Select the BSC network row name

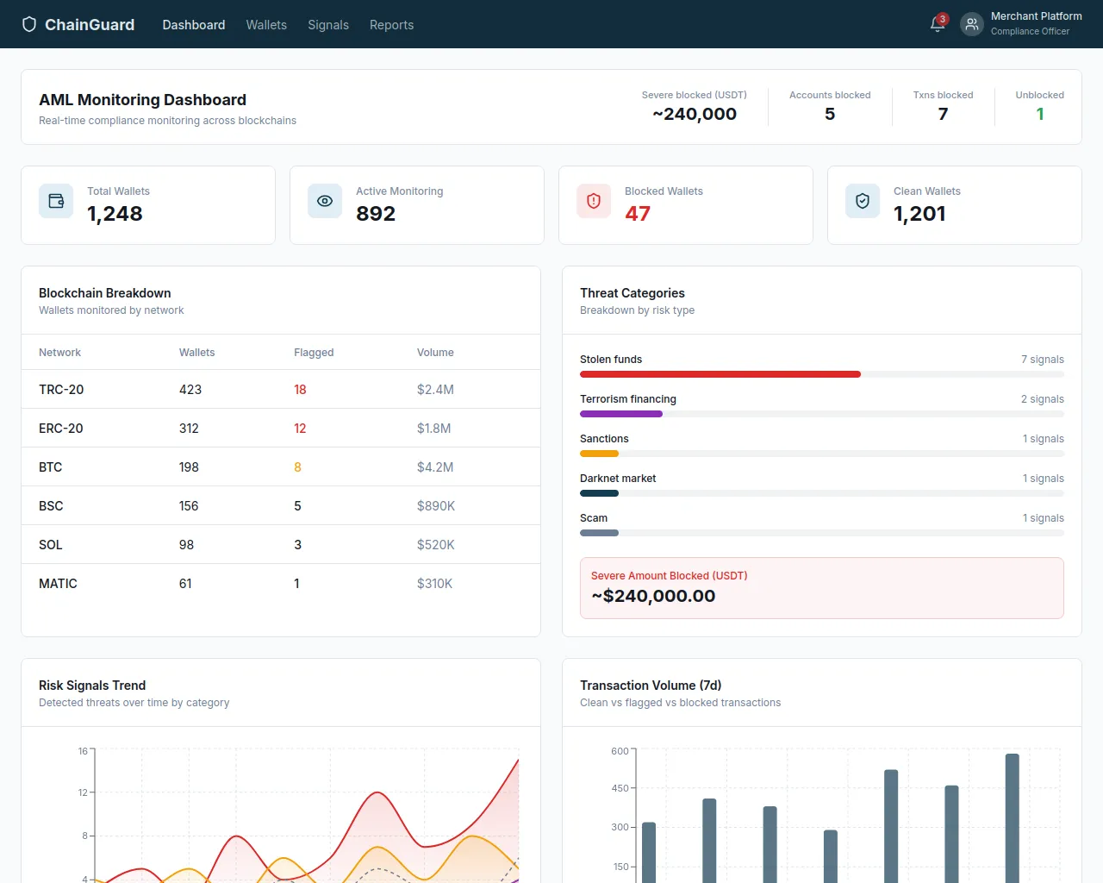[51, 506]
